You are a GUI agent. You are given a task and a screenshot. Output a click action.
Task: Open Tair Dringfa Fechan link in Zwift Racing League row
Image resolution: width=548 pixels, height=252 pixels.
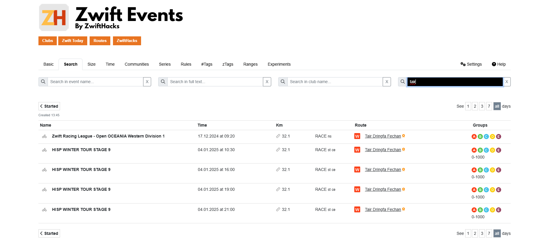pyautogui.click(x=383, y=136)
